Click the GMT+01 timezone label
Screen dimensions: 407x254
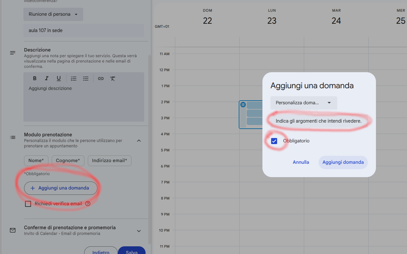point(162,26)
